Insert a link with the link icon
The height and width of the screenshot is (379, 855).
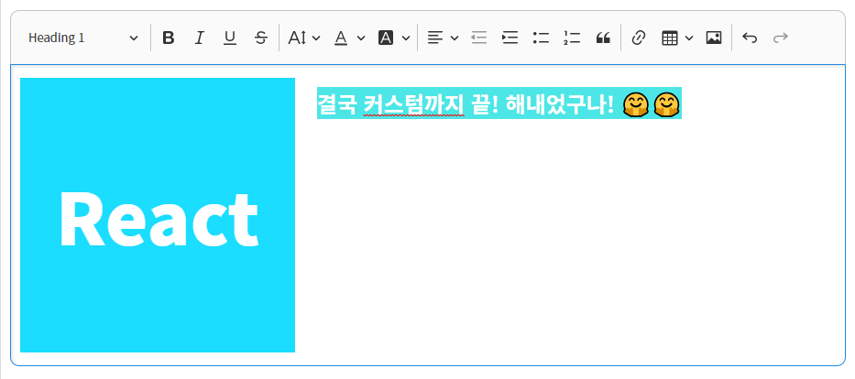tap(639, 38)
